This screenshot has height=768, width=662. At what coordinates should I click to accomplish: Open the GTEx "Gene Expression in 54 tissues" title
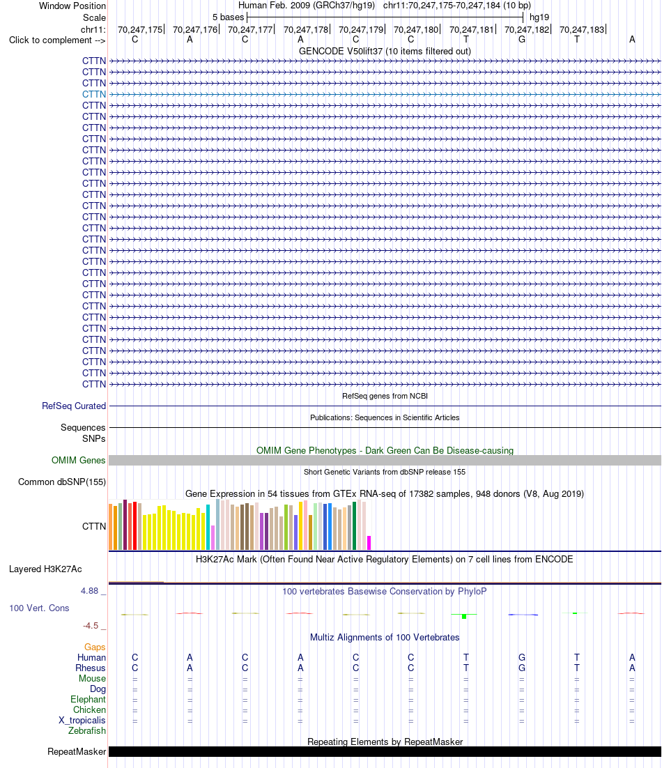[385, 493]
